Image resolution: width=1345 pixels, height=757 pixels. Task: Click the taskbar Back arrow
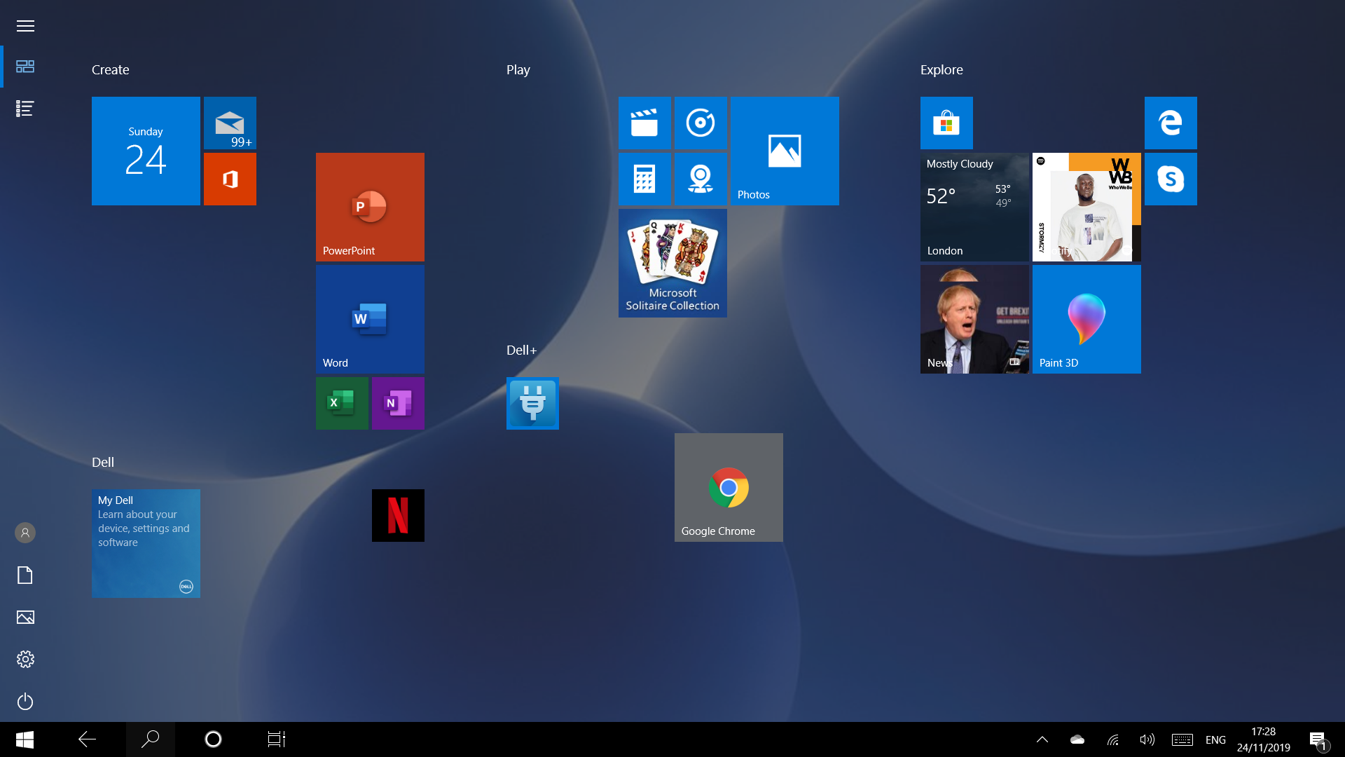pos(87,739)
